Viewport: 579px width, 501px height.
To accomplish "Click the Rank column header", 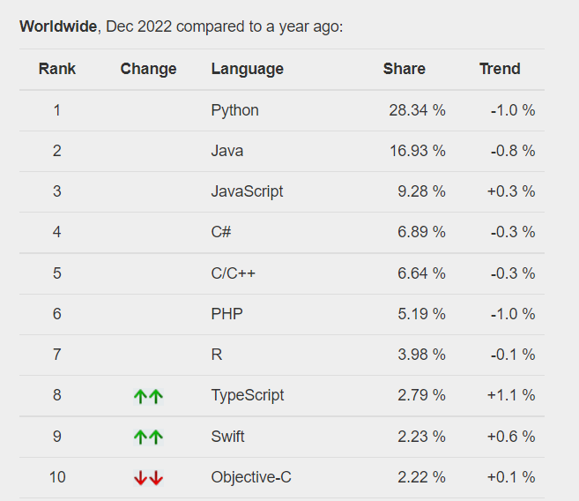I will click(57, 69).
